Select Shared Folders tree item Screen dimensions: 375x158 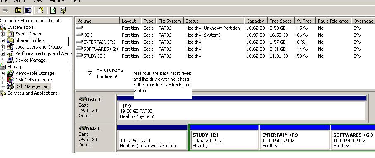click(x=30, y=40)
